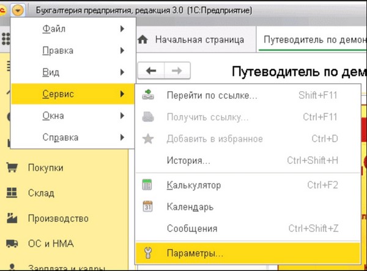The image size is (367, 271).
Task: Open the main menu round dropdown button
Action: [x=18, y=10]
